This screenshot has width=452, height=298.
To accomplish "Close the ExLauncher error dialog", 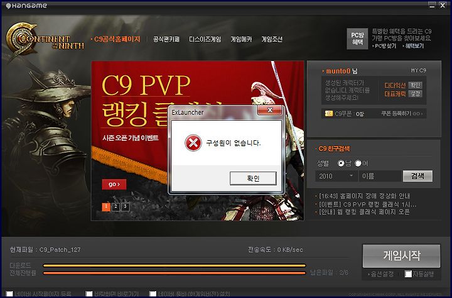I will click(269, 110).
